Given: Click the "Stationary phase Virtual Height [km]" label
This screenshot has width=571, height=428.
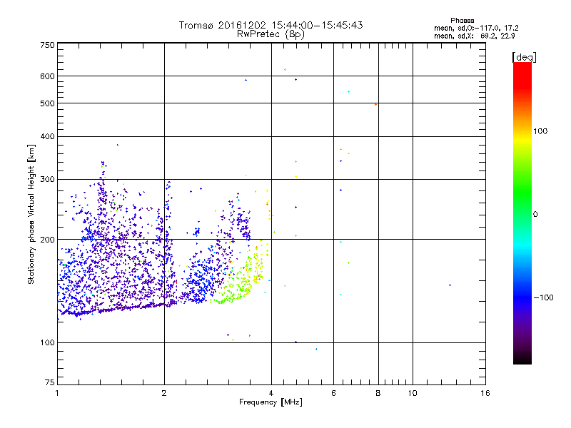Looking at the screenshot, I should click(31, 215).
